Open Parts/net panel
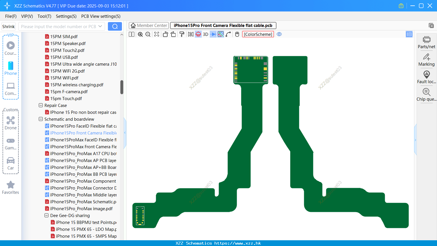The height and width of the screenshot is (246, 437). tap(426, 42)
